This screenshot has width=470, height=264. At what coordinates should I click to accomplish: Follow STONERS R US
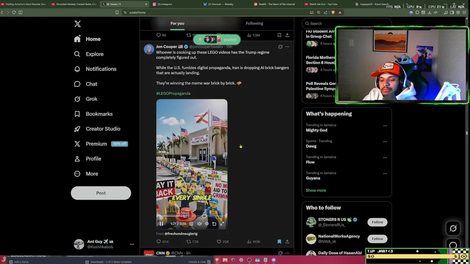[x=377, y=222]
